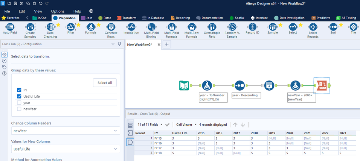Select the Multi-Field Binning tool
Viewport: 360px width, 161px height.
coord(151,30)
